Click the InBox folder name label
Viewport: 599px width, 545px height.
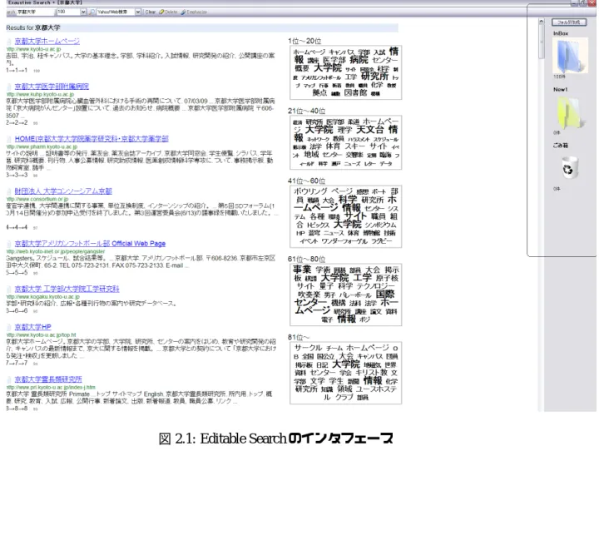click(x=561, y=33)
